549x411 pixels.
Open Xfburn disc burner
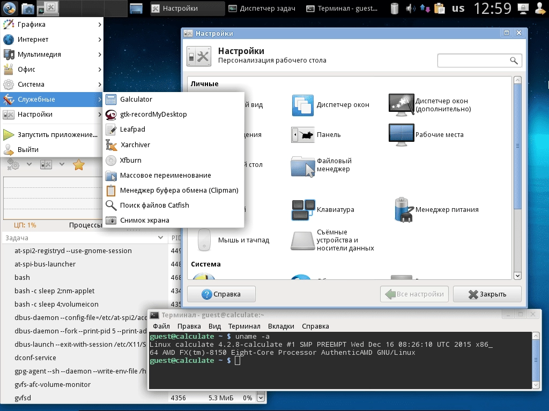click(173, 160)
